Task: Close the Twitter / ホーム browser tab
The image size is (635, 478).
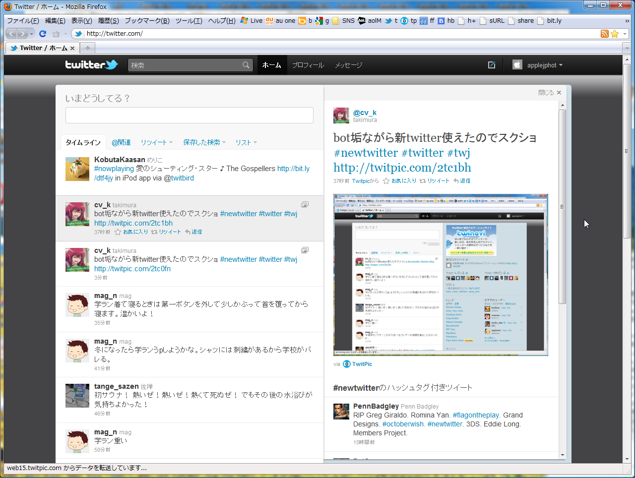Action: (72, 48)
